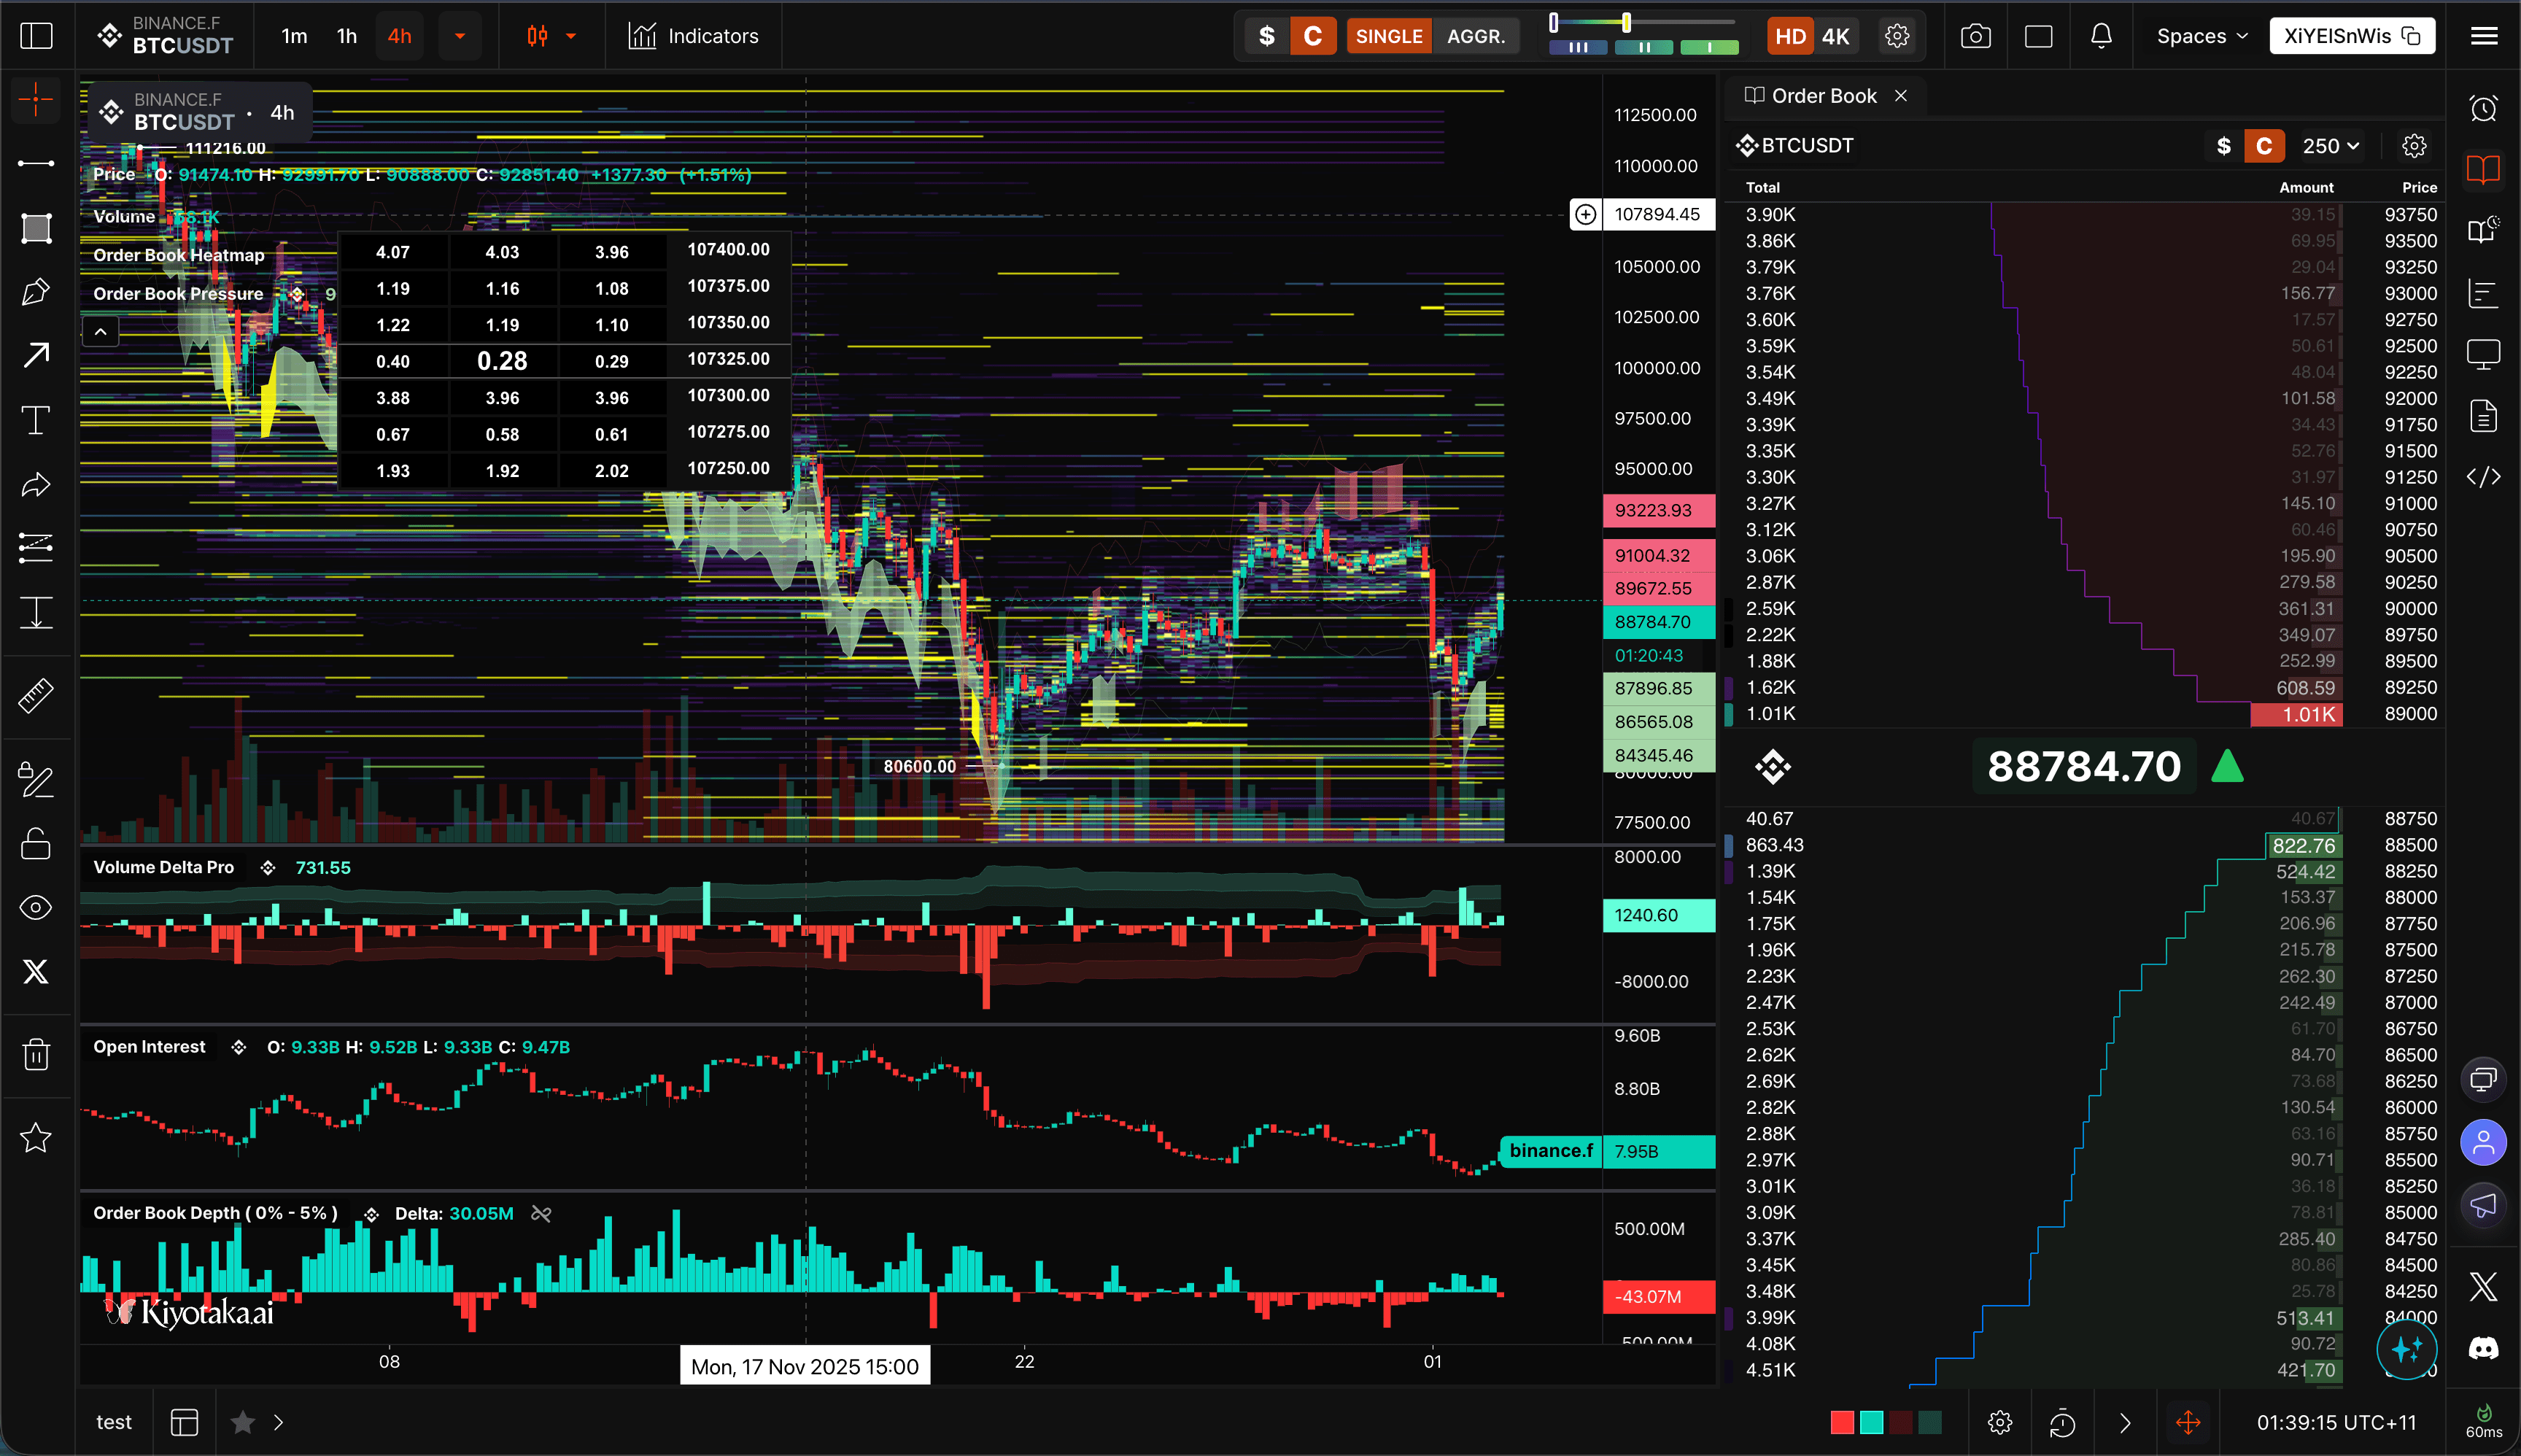Open the code brackets icon in right sidebar
2521x1456 pixels.
[2483, 476]
